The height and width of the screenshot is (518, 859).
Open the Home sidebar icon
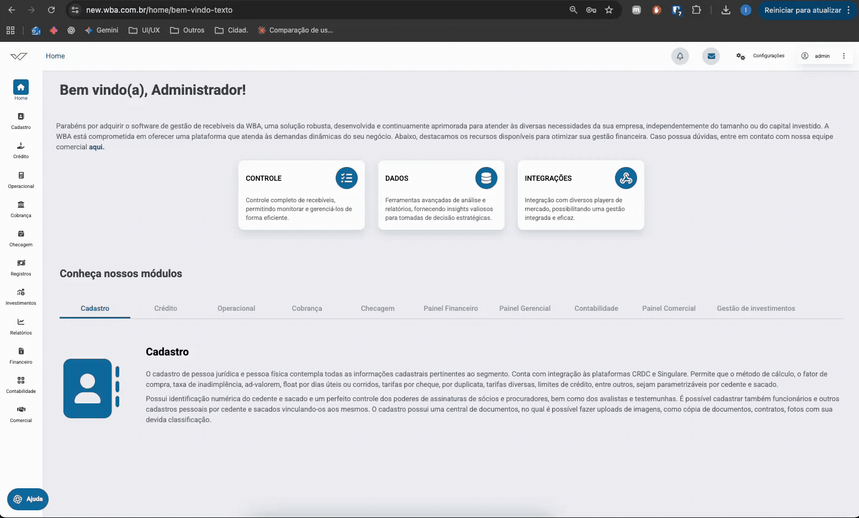[21, 87]
